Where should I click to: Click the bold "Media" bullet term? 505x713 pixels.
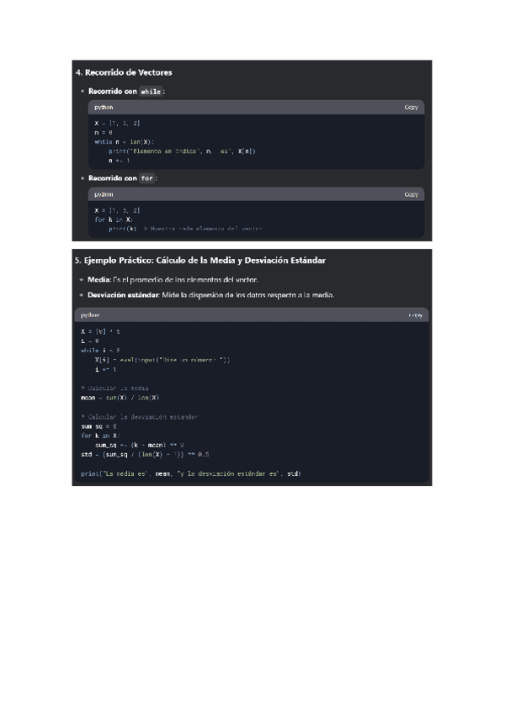point(99,279)
